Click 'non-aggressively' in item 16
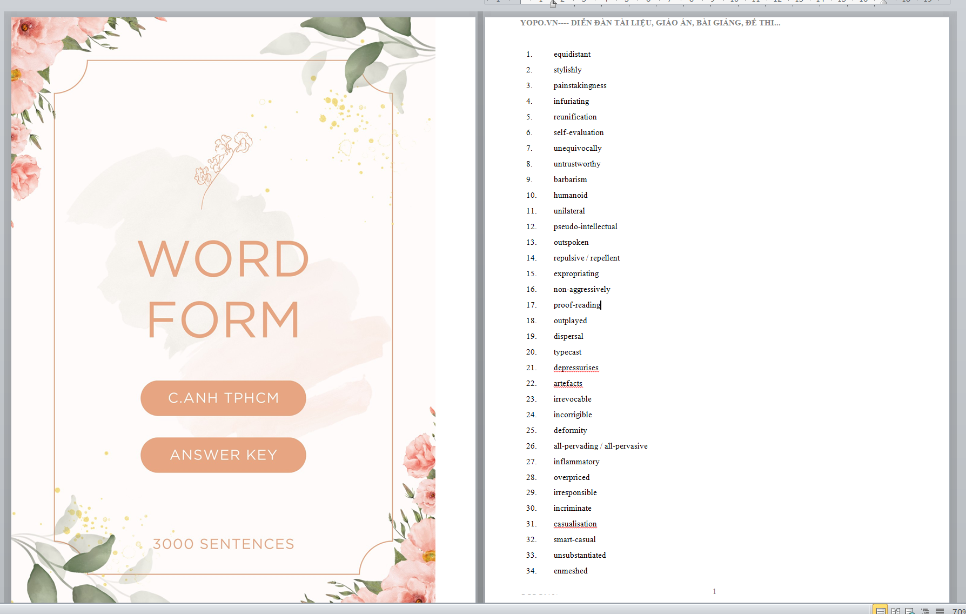 [x=582, y=289]
